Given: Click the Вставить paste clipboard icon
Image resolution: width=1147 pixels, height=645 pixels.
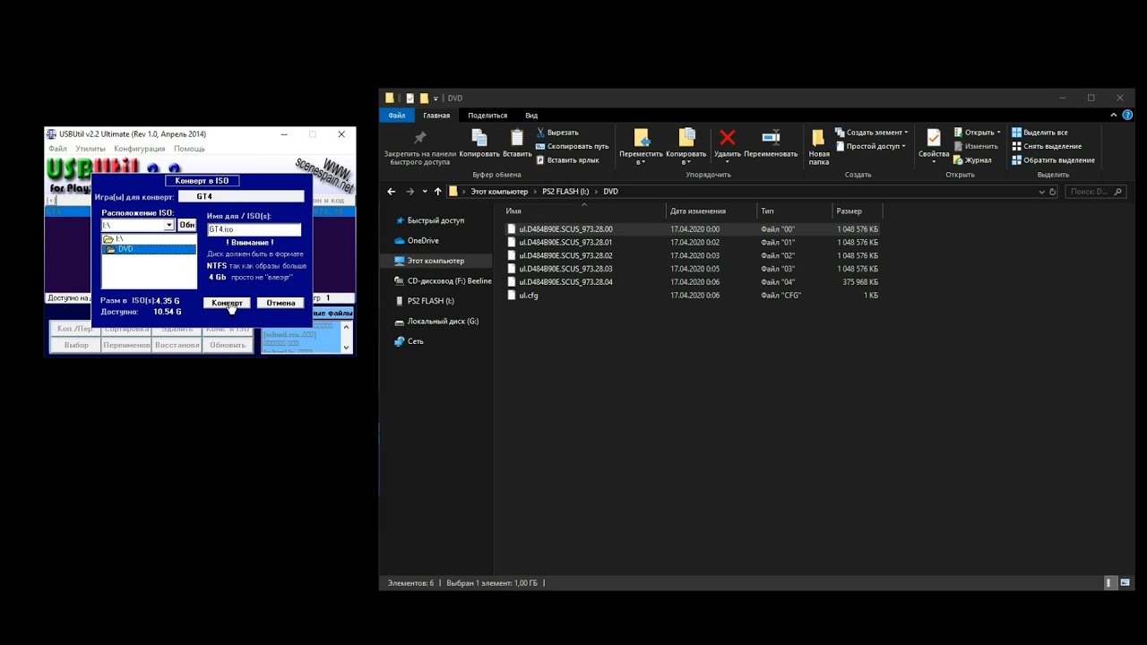Looking at the screenshot, I should (517, 138).
